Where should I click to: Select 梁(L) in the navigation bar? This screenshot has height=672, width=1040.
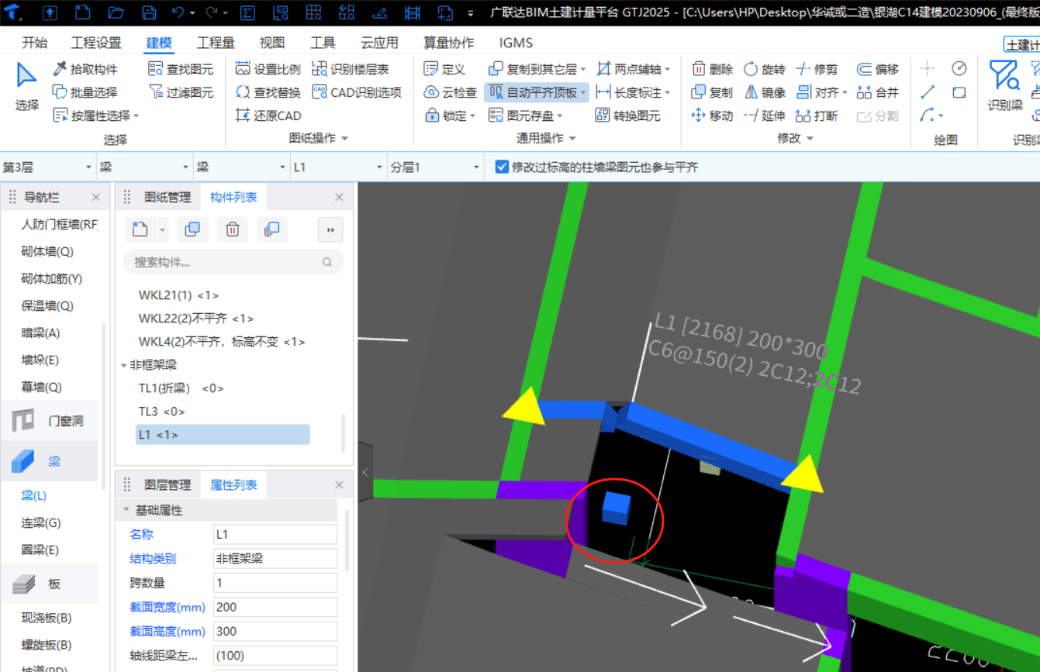coord(34,495)
